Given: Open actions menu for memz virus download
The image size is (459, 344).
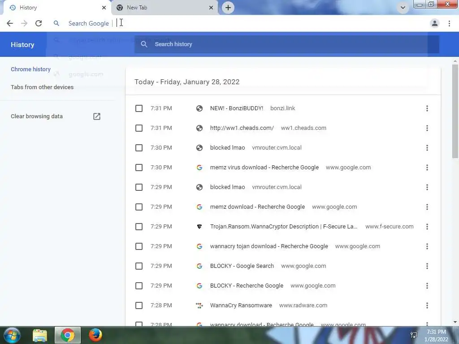Looking at the screenshot, I should 427,168.
